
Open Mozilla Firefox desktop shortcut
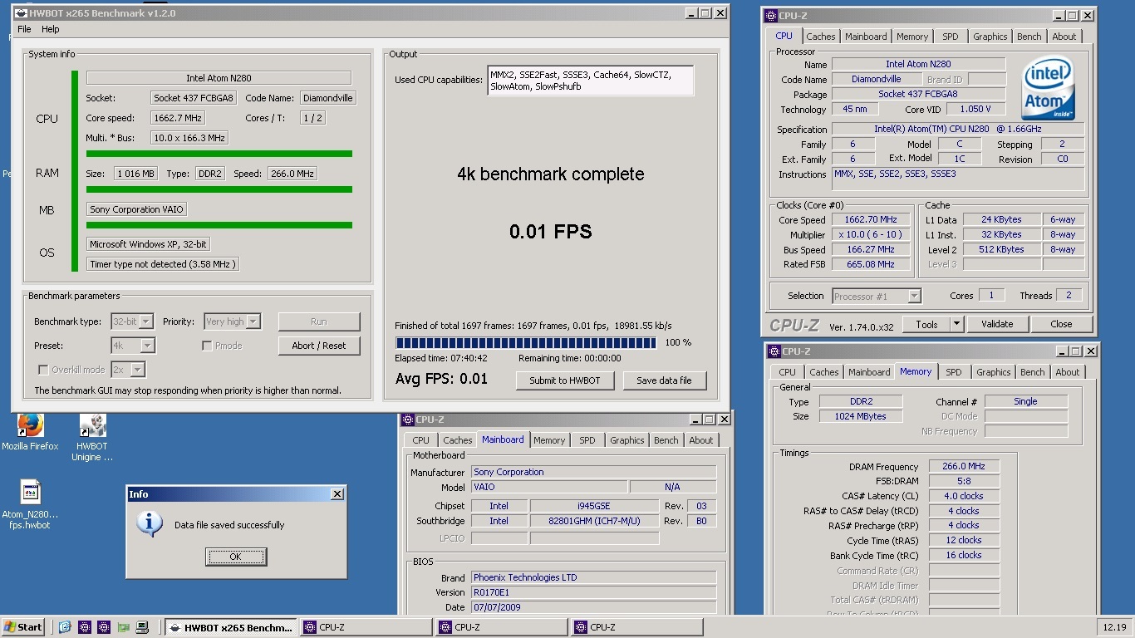[x=30, y=425]
